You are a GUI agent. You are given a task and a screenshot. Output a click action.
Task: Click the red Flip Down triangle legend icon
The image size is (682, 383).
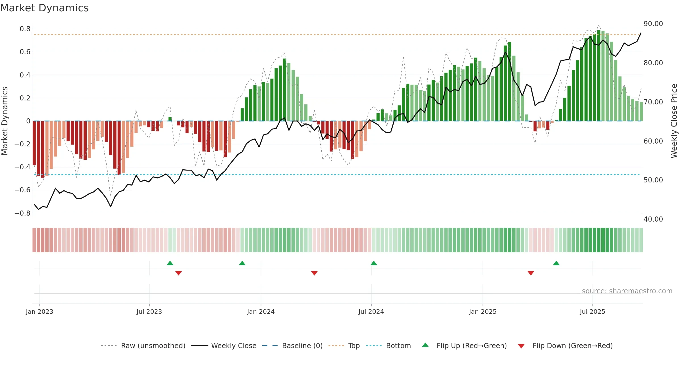521,346
